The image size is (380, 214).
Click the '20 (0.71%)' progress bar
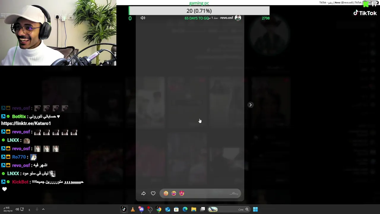(x=199, y=11)
